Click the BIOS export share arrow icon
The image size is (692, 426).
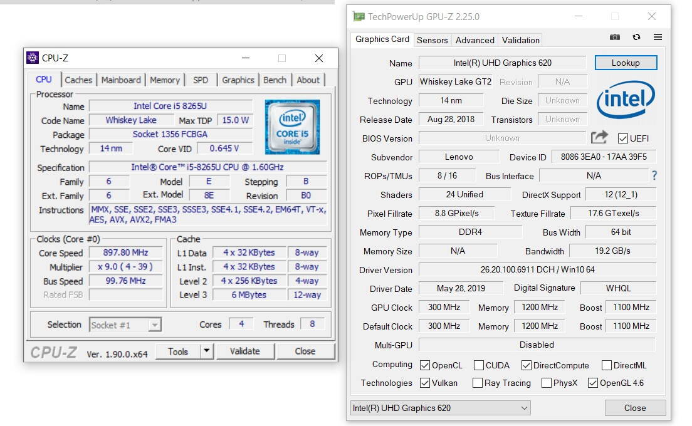pos(599,138)
